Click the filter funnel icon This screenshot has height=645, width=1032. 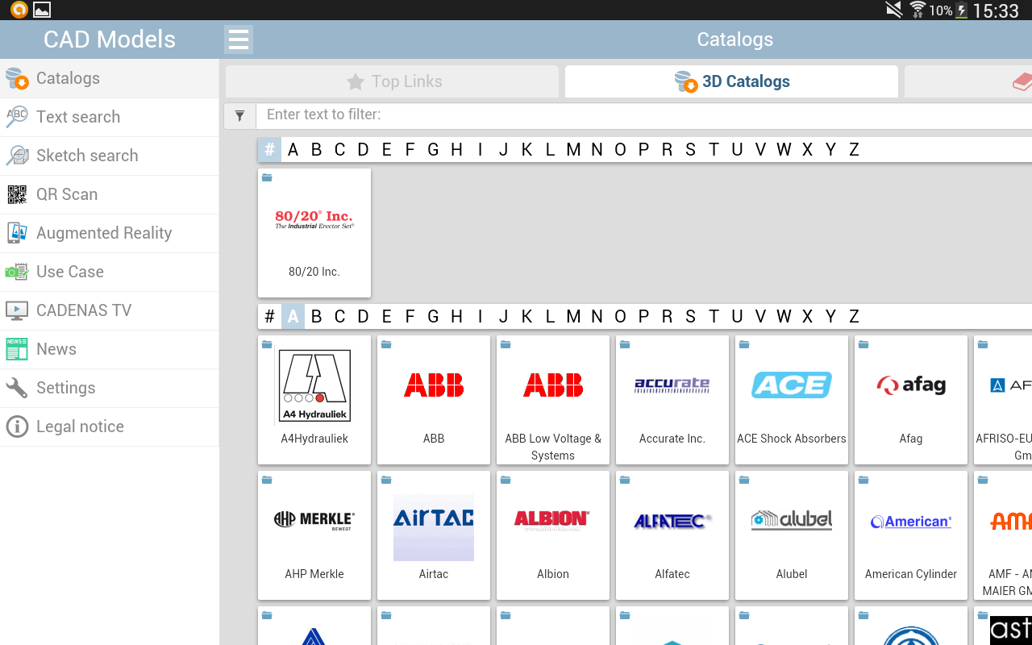239,116
